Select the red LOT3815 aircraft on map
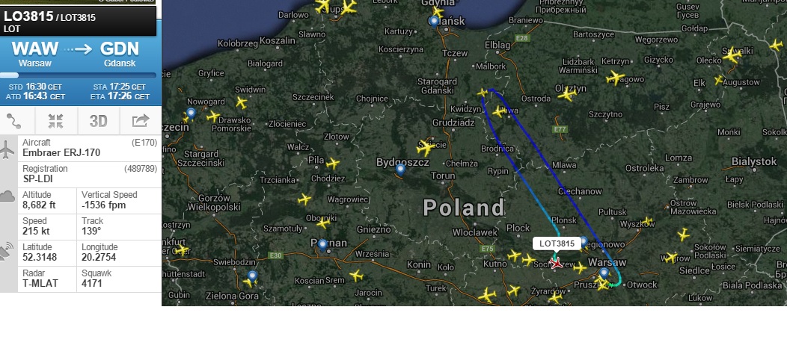 [556, 263]
